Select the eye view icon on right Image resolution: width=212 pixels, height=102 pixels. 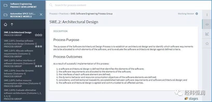(207, 24)
